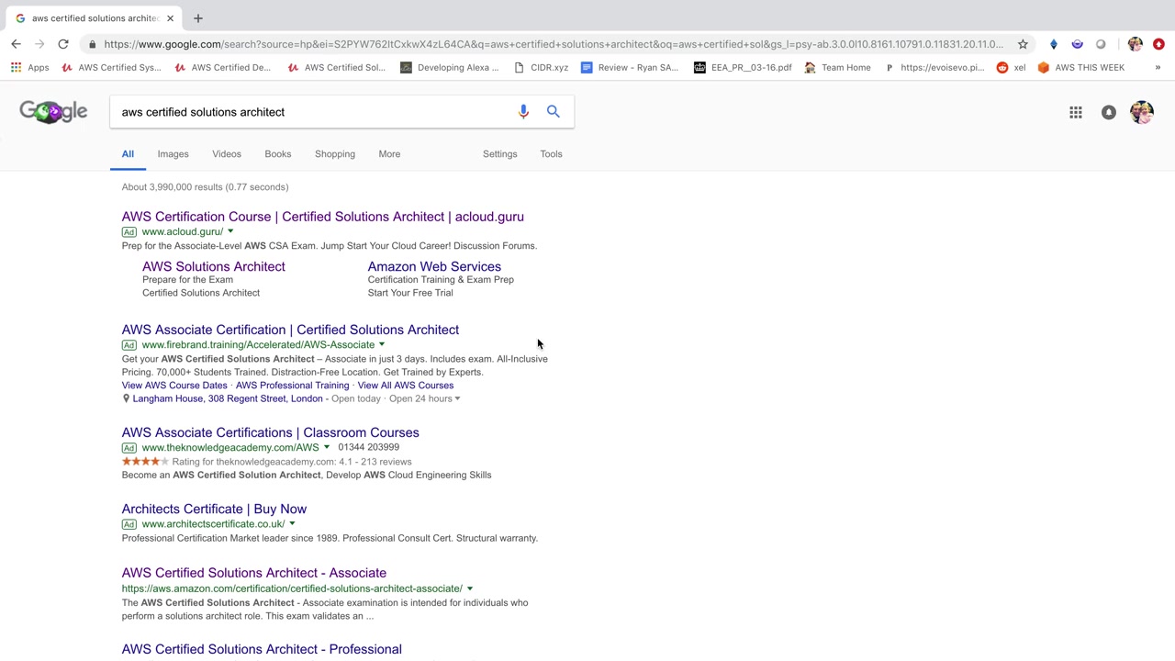
Task: Open the Developing Alexa bookmark
Action: coord(450,67)
